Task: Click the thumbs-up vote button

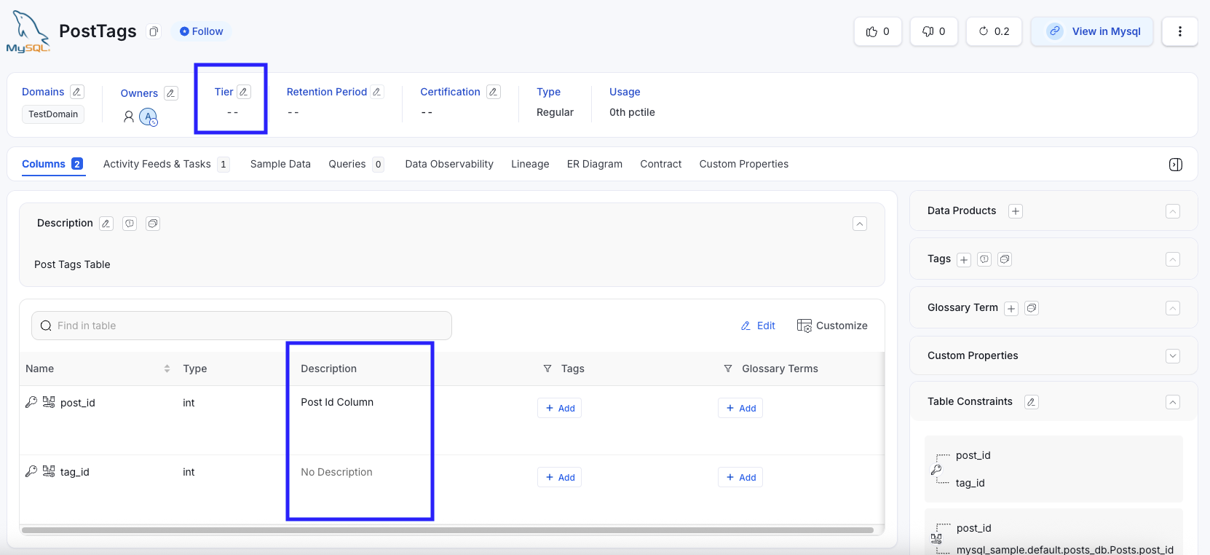Action: click(x=878, y=31)
